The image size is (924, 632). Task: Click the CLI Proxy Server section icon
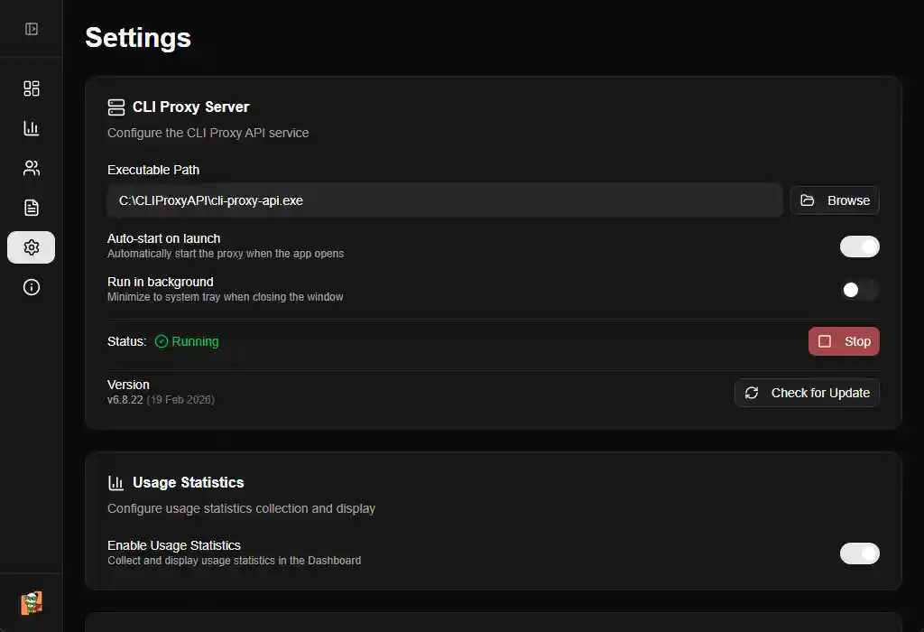click(115, 107)
